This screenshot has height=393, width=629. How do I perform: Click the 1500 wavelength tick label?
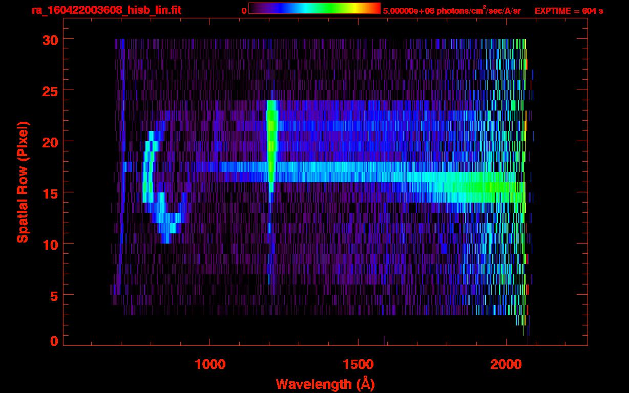(358, 364)
